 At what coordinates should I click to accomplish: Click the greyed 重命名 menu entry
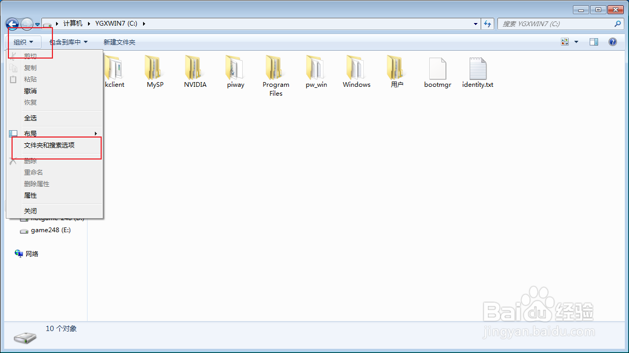coord(55,172)
